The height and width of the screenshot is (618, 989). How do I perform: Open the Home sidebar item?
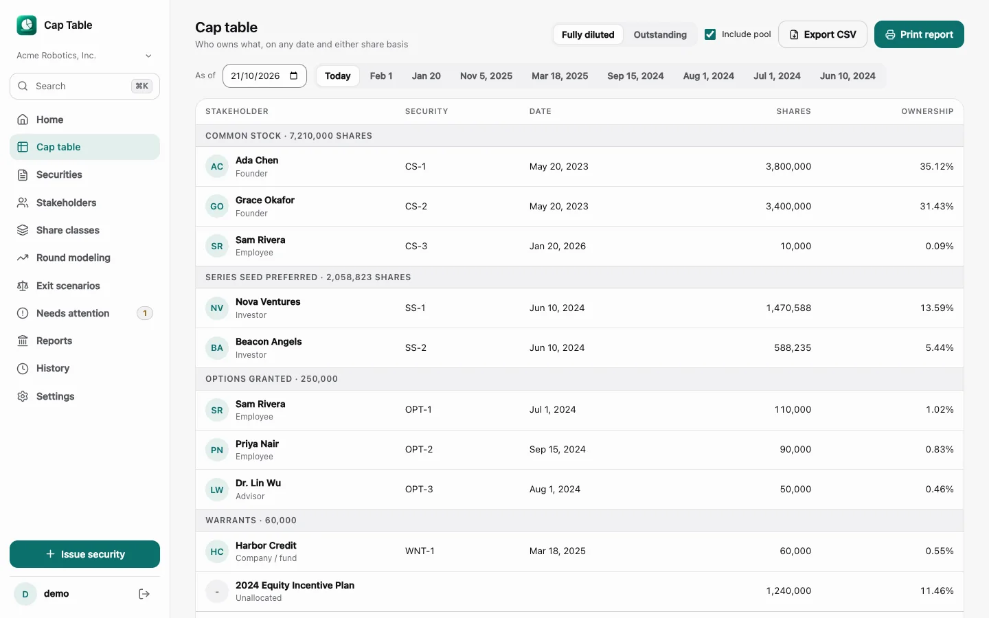pos(84,119)
